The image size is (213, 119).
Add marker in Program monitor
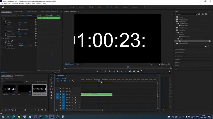[98, 71]
